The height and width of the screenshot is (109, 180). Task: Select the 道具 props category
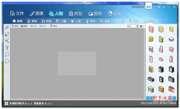105,21
